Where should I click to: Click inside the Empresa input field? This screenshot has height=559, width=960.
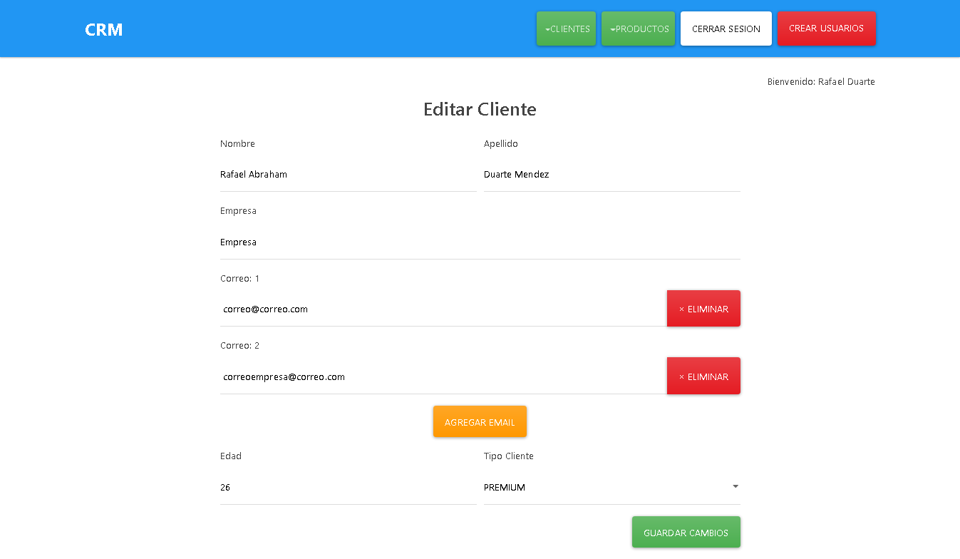point(480,242)
